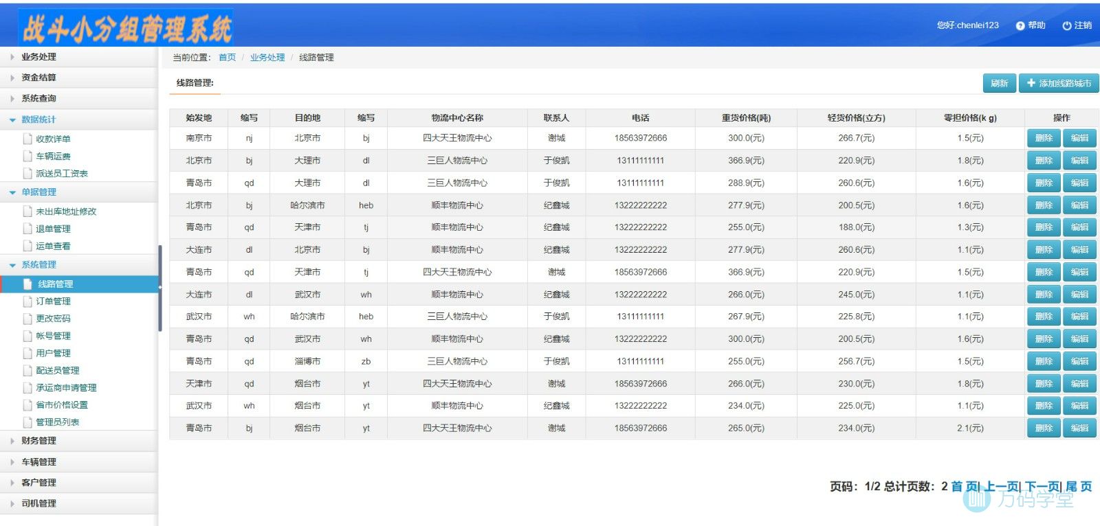Expand the 系统查询 section arrow
Screen dimensions: 1100x526
[x=12, y=98]
